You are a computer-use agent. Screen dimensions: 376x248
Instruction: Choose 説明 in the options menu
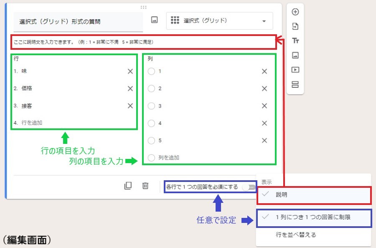coord(281,195)
